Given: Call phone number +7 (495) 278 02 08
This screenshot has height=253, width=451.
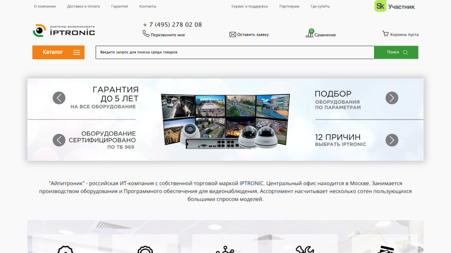Looking at the screenshot, I should point(172,25).
